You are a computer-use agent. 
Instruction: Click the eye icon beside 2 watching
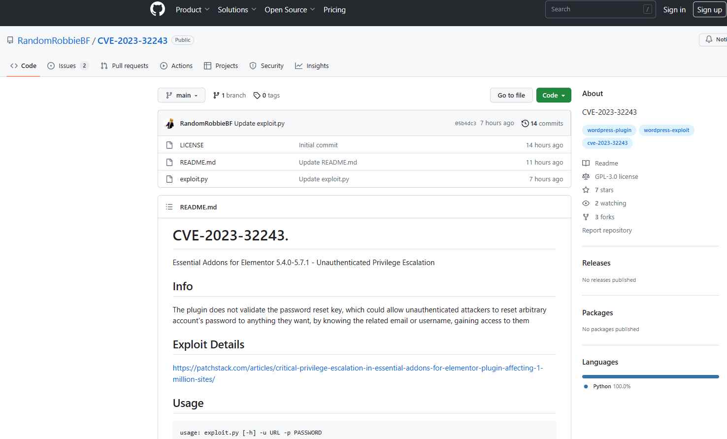pyautogui.click(x=586, y=203)
